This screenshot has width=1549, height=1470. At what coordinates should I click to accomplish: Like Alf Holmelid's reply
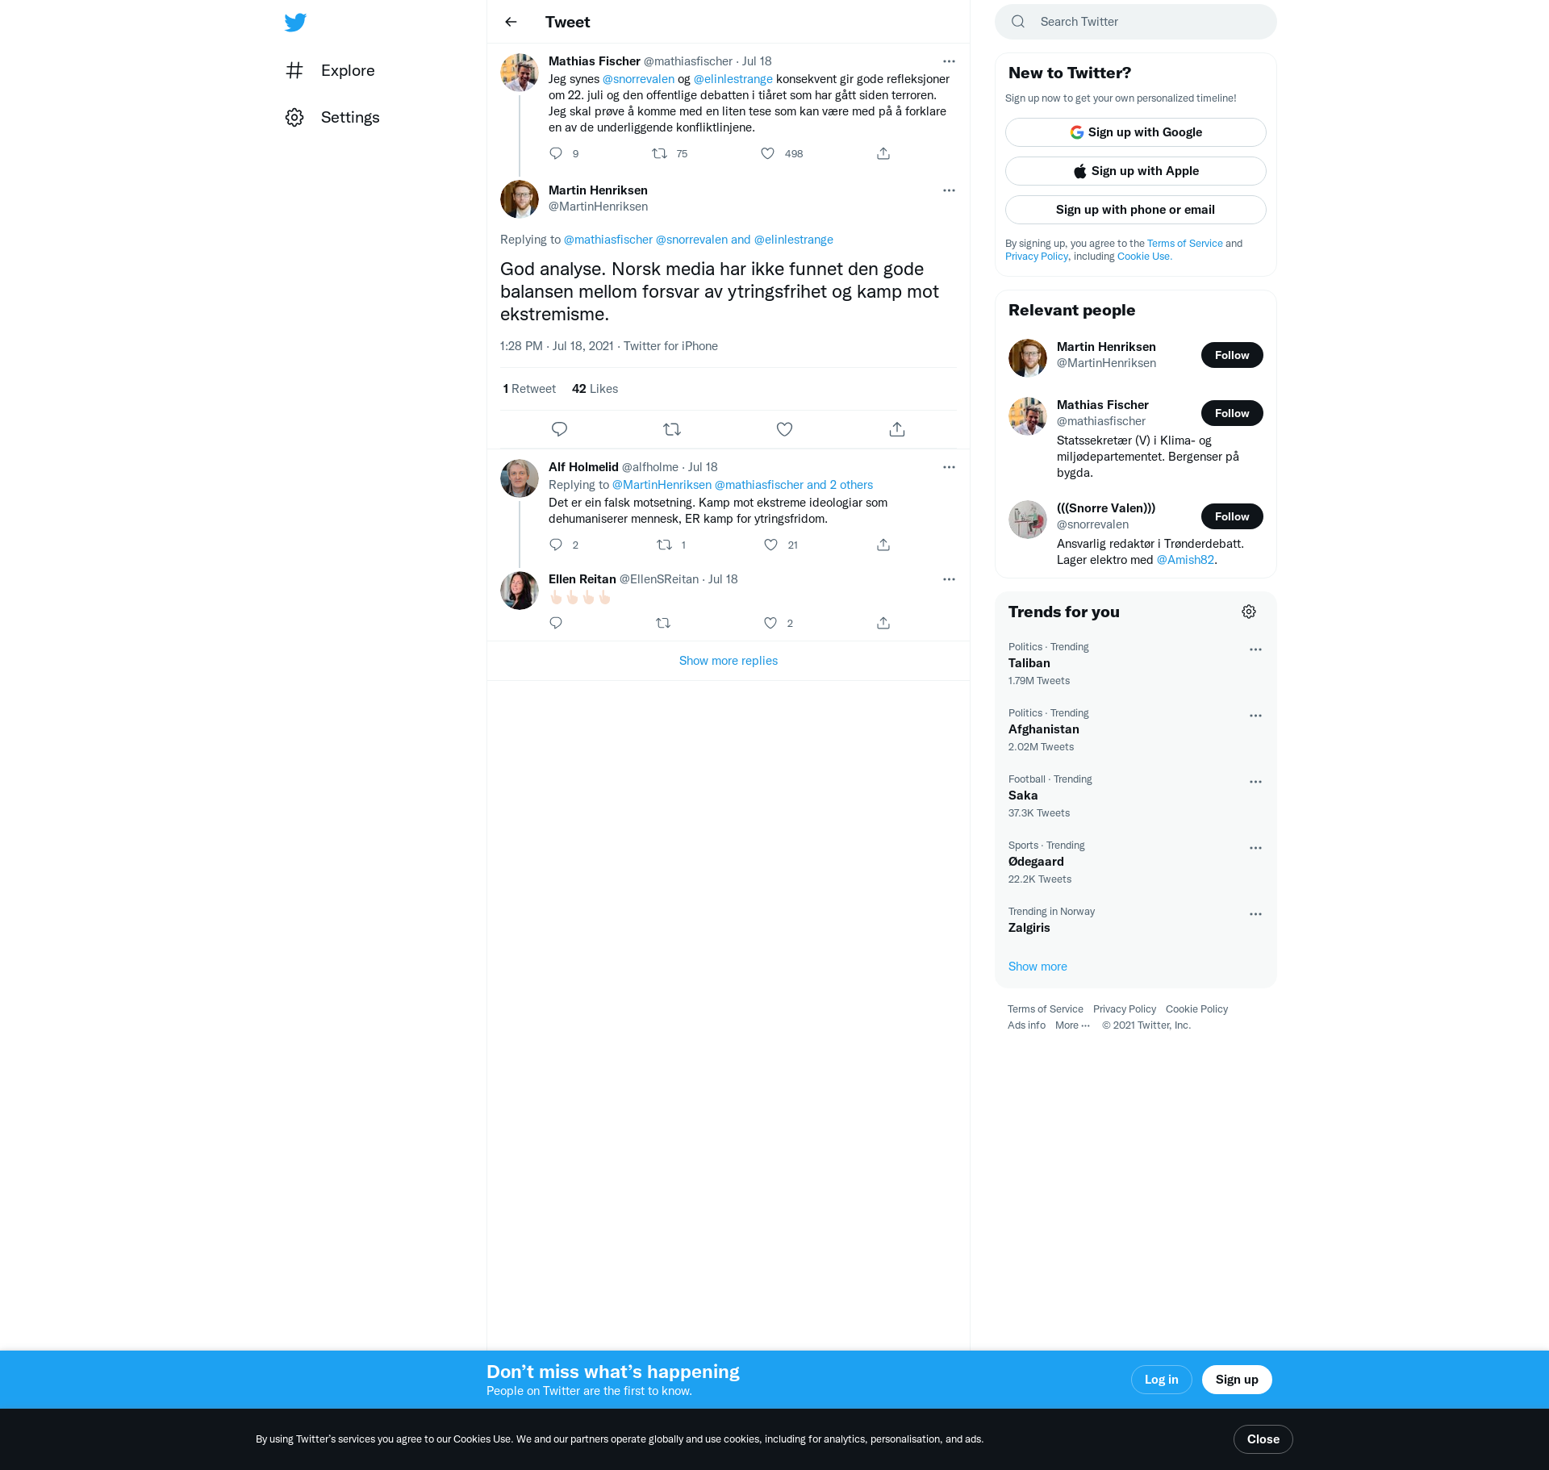[x=770, y=545]
